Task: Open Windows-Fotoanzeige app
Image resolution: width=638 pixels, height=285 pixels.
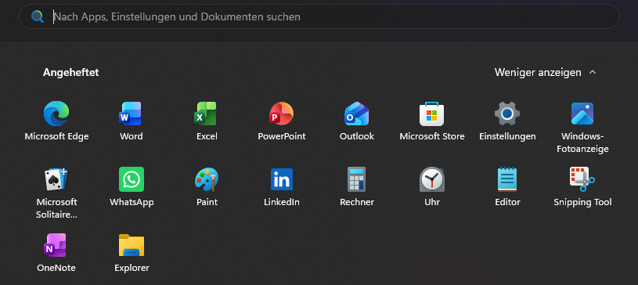Action: (582, 114)
